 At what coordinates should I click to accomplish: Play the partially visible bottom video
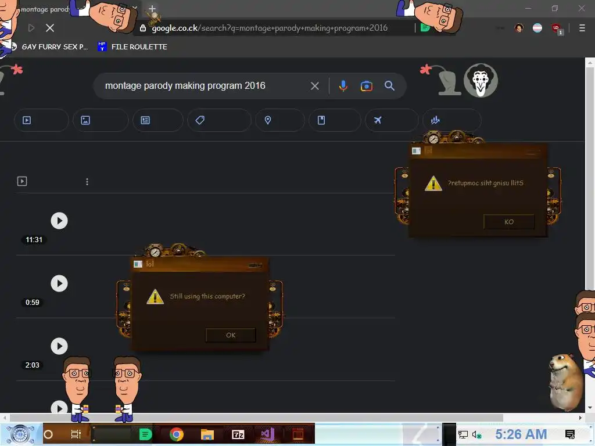click(x=59, y=408)
